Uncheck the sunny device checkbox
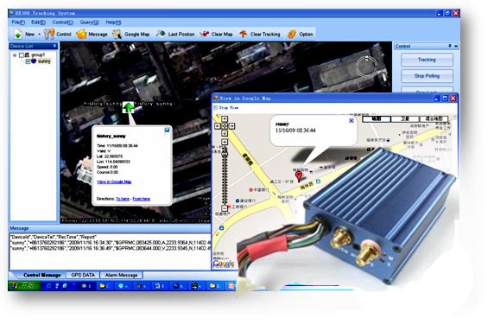This screenshot has height=331, width=494. (28, 61)
